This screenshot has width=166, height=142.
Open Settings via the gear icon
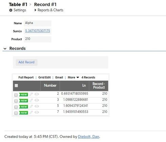point(11,10)
